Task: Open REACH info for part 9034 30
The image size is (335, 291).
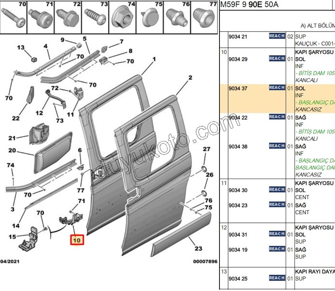Action: click(277, 190)
